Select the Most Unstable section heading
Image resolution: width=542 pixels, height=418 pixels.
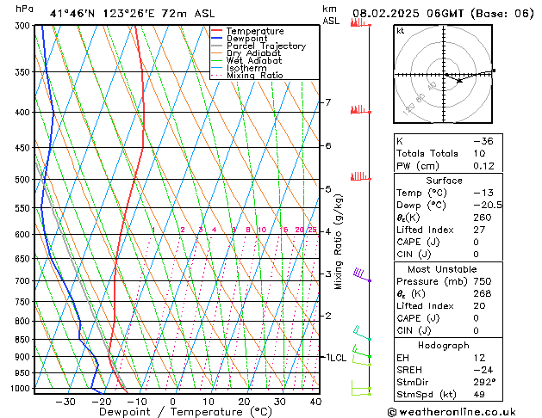pyautogui.click(x=444, y=269)
